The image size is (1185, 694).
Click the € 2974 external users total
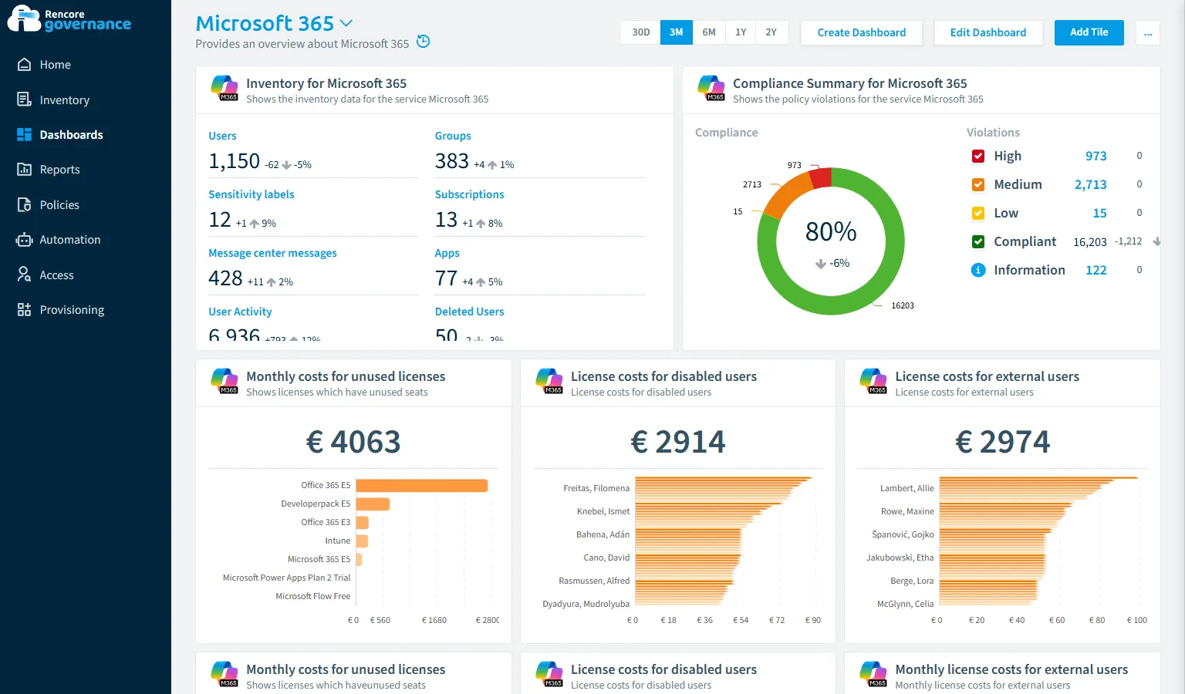[x=1003, y=442]
